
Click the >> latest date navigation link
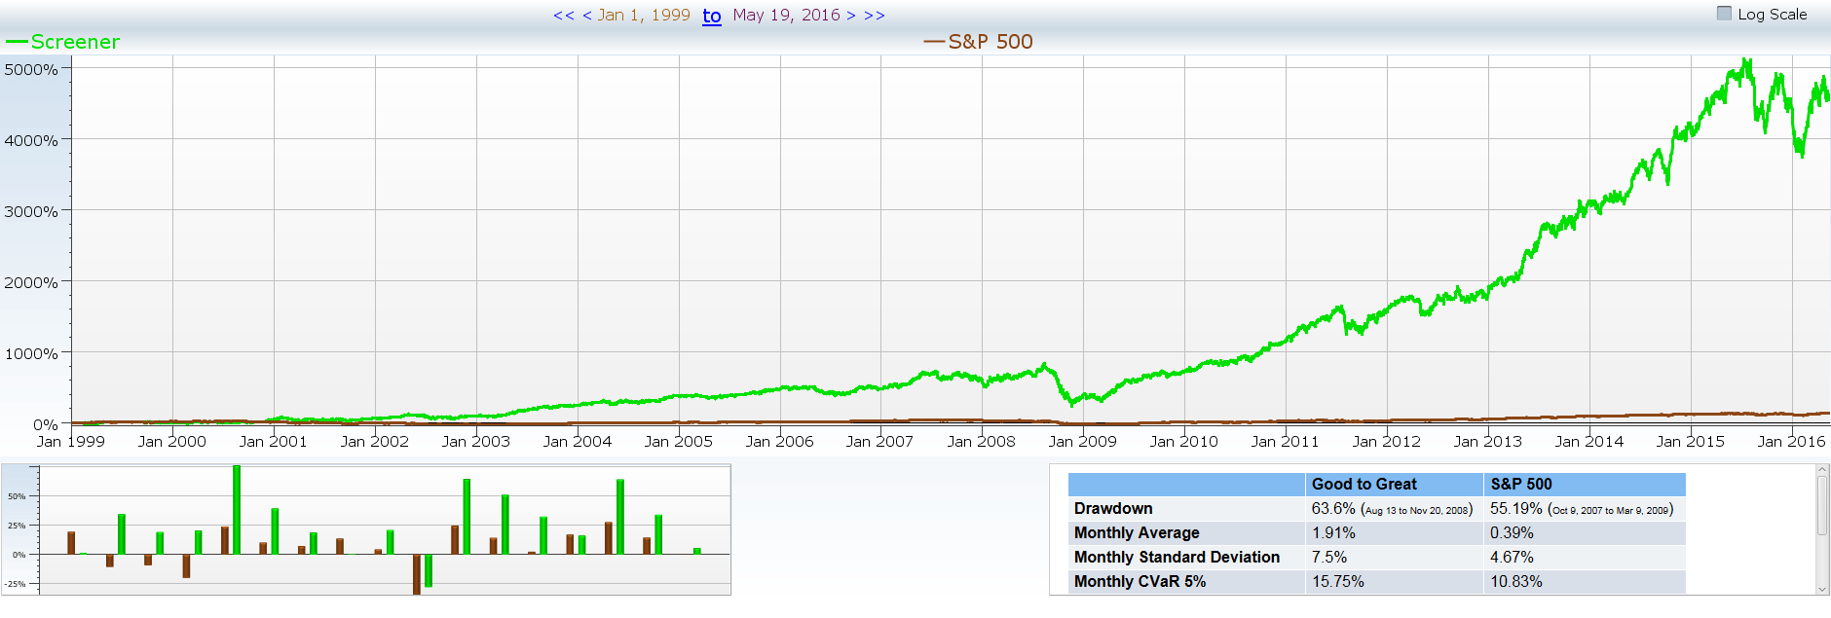874,16
